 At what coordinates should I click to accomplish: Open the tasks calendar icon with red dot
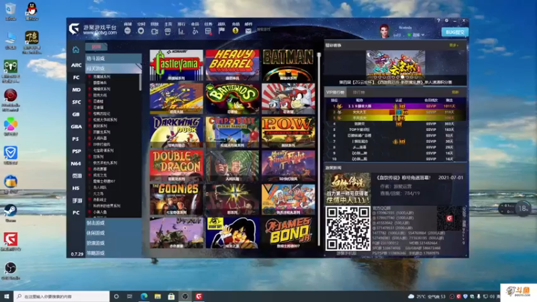(208, 31)
